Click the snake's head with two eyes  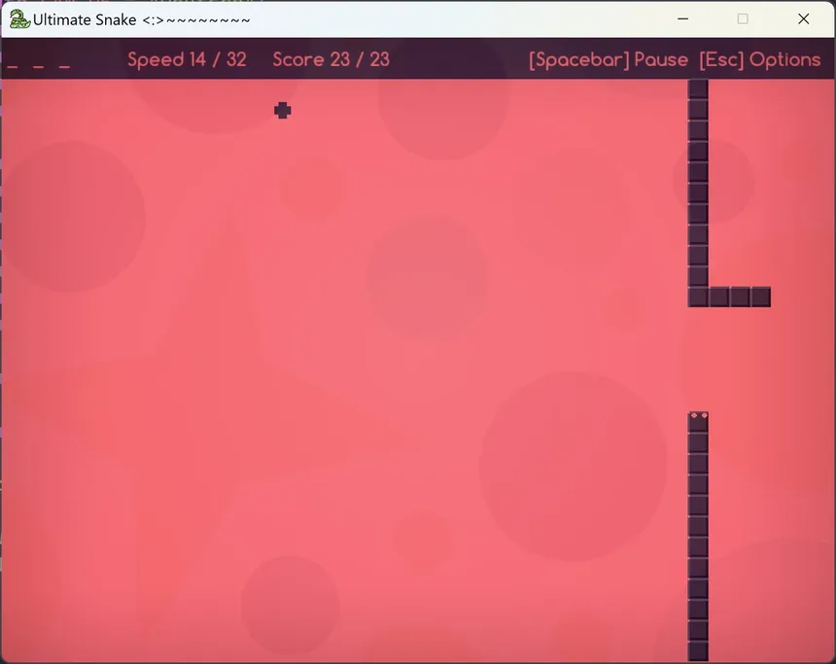698,421
